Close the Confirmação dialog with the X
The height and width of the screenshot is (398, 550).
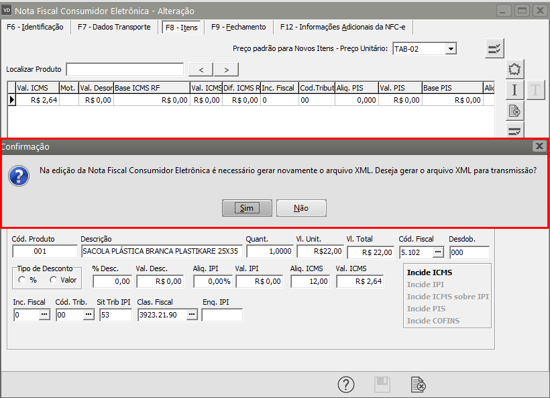tap(539, 146)
